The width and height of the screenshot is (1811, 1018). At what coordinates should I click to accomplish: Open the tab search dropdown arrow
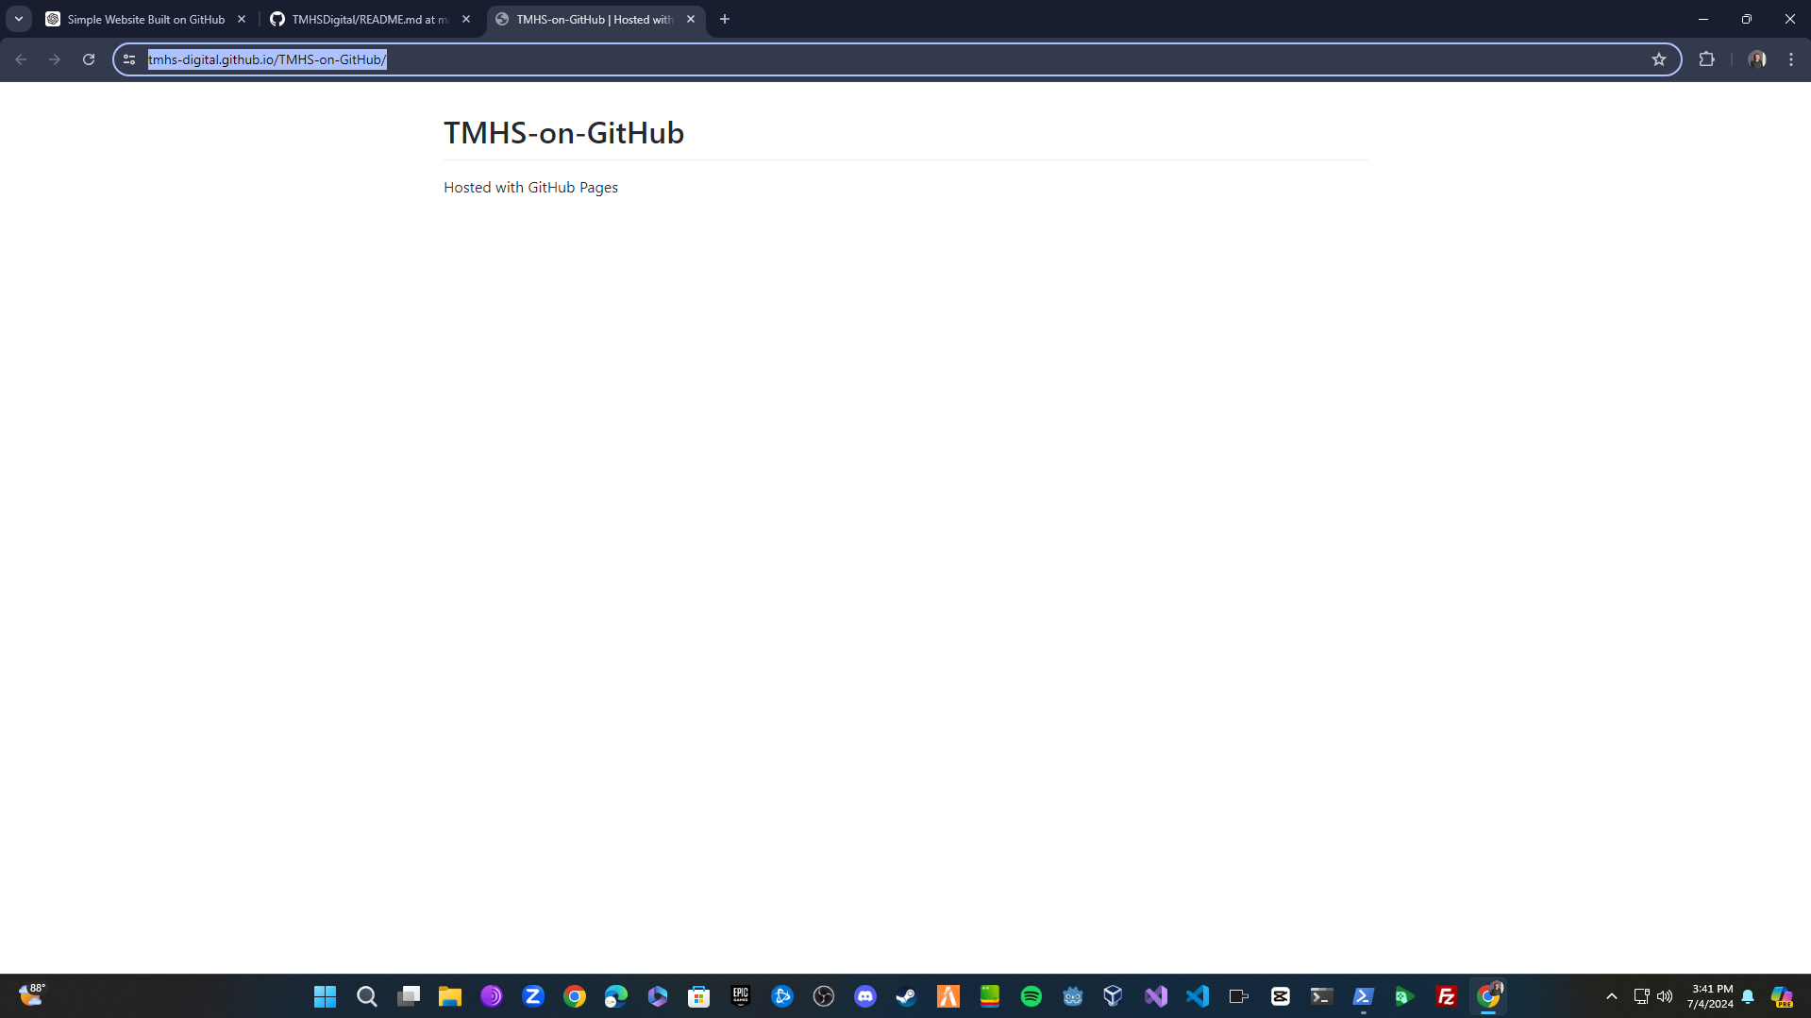[x=18, y=19]
